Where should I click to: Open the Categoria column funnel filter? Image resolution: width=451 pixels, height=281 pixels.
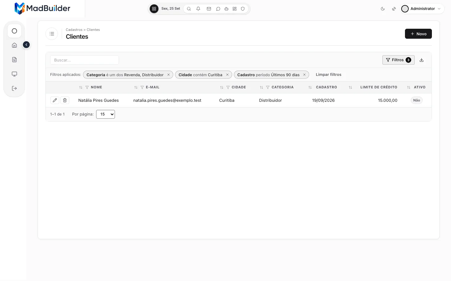click(x=268, y=87)
